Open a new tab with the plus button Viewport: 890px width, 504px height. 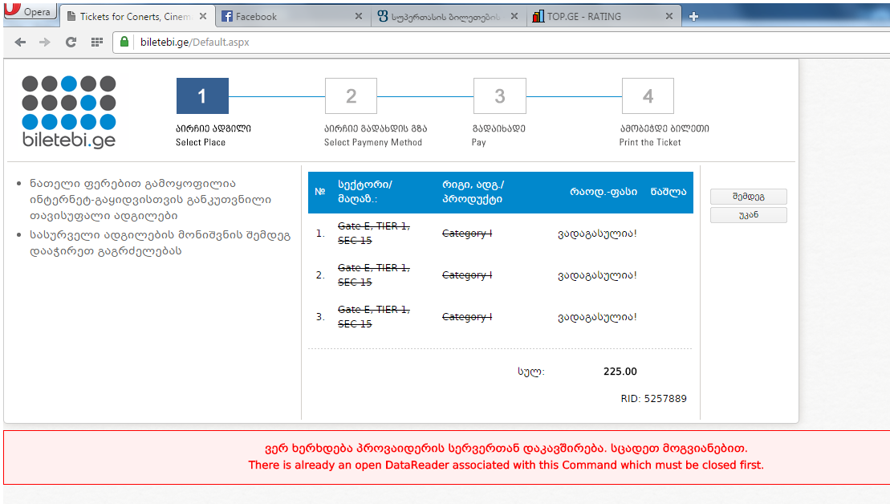(x=693, y=17)
